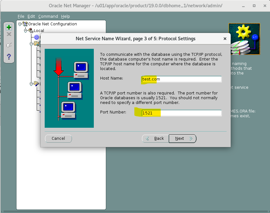Collapse the Local tree node
This screenshot has width=270, height=213.
(x=25, y=31)
